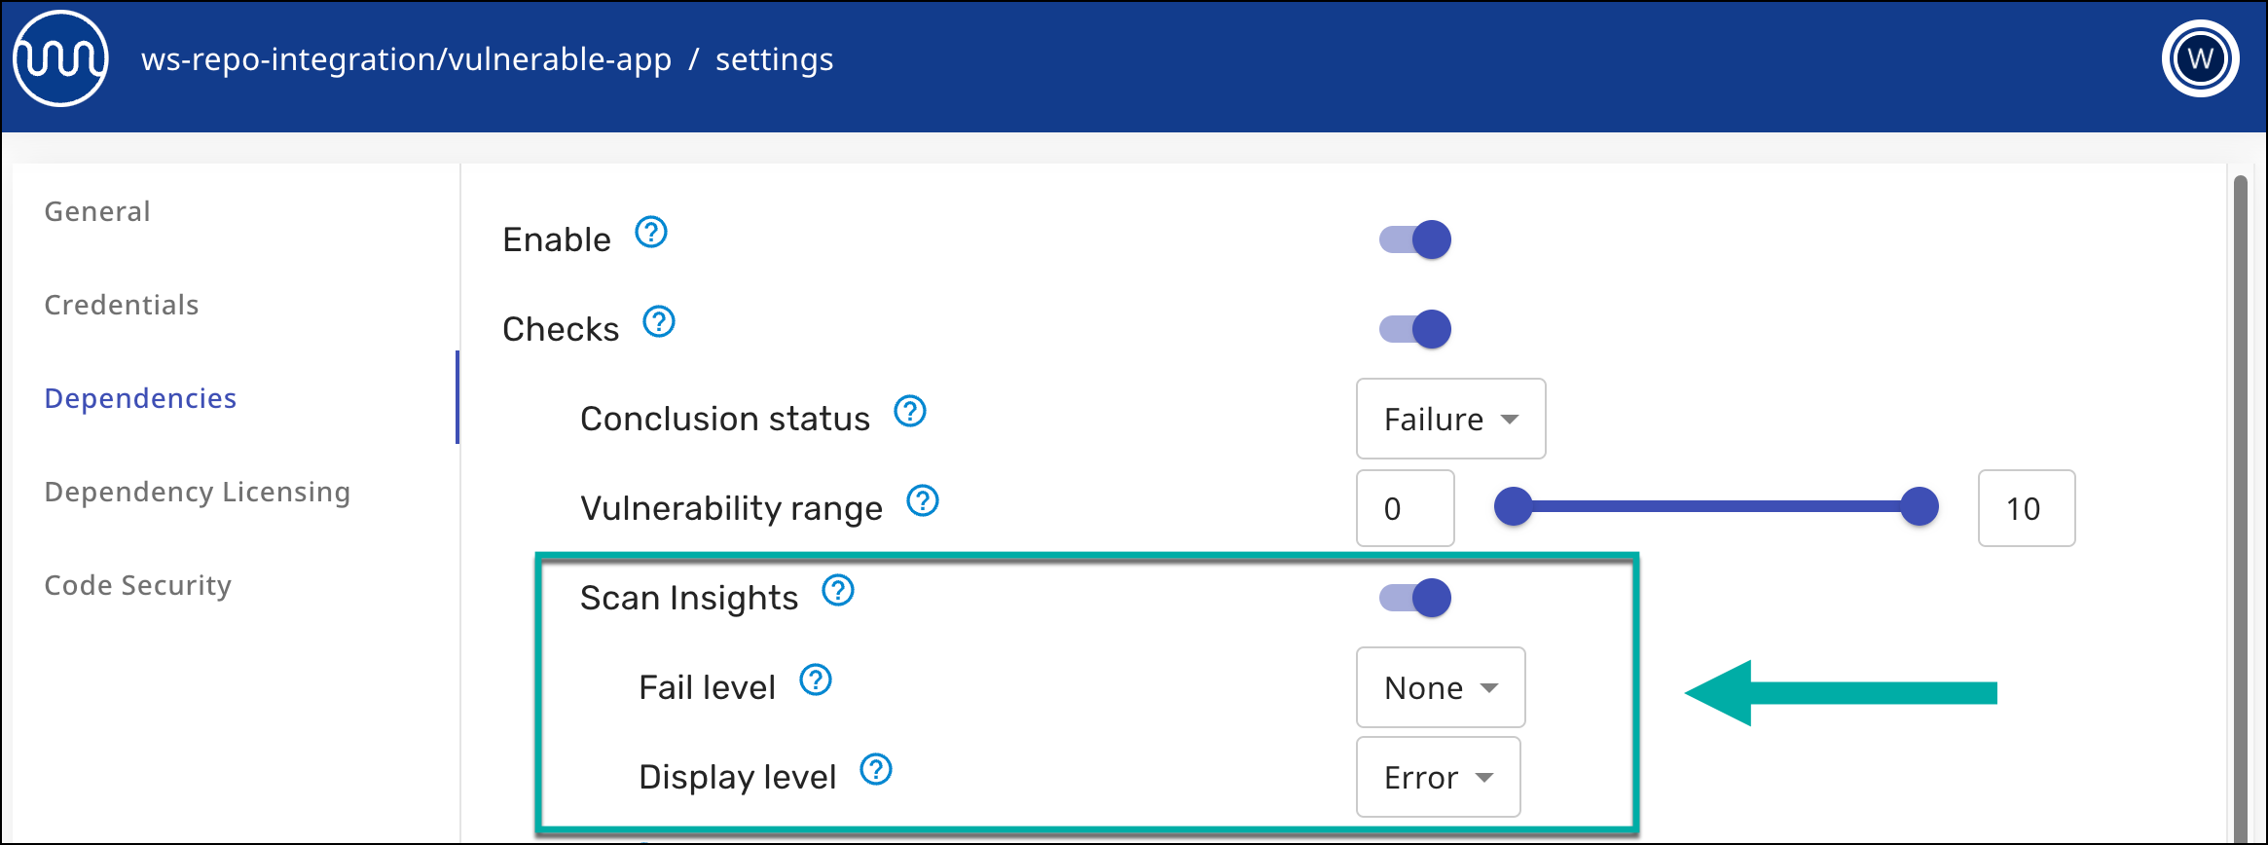
Task: Click help icon next to Enable
Action: [x=651, y=233]
